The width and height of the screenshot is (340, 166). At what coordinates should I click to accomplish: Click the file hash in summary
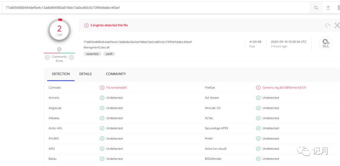(x=138, y=42)
